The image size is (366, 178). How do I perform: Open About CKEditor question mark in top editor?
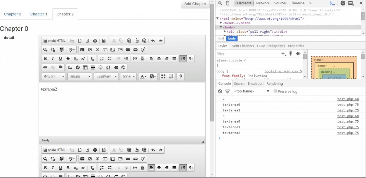[x=181, y=76]
